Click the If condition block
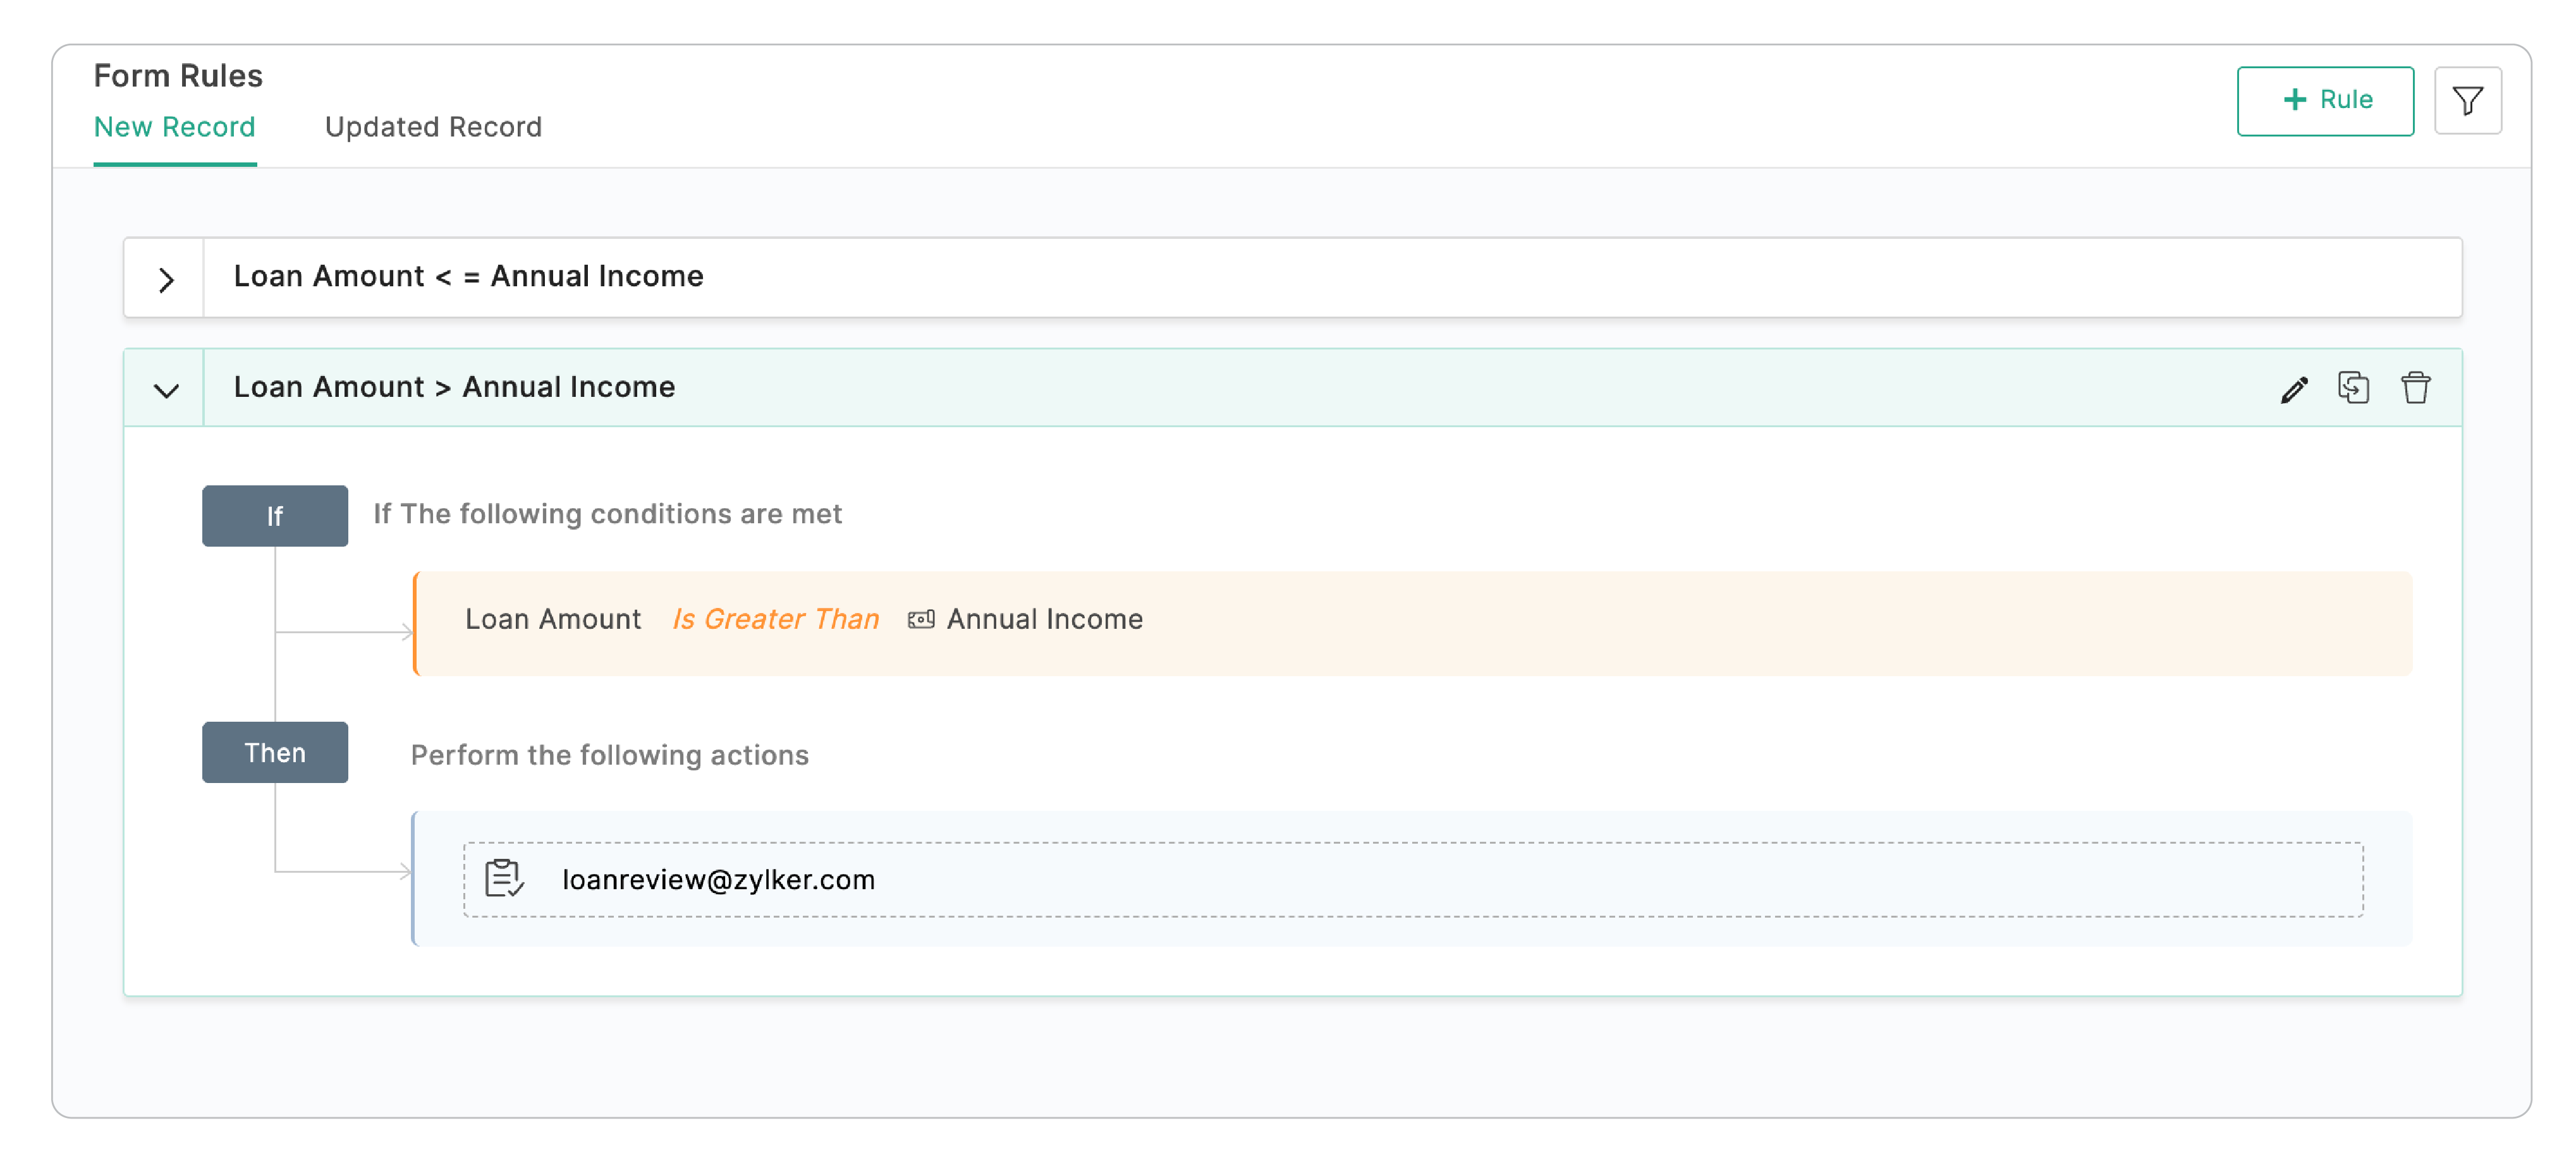Screen dimensions: 2576x1166 [274, 516]
